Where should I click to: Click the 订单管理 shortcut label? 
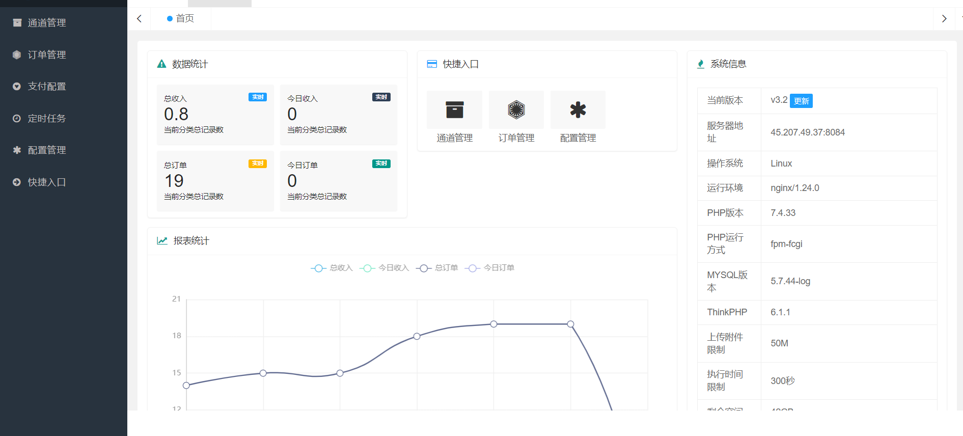pos(516,138)
